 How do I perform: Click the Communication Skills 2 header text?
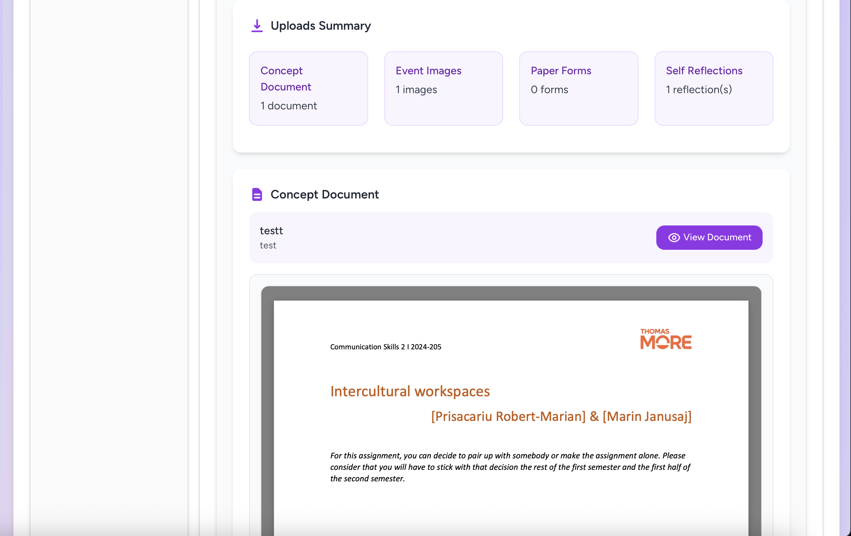pyautogui.click(x=385, y=347)
